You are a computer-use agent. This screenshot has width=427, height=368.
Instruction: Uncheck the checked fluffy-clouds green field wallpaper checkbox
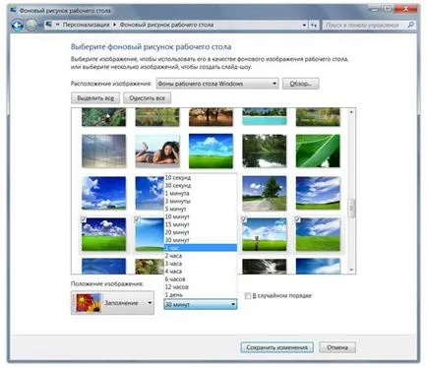coord(84,218)
